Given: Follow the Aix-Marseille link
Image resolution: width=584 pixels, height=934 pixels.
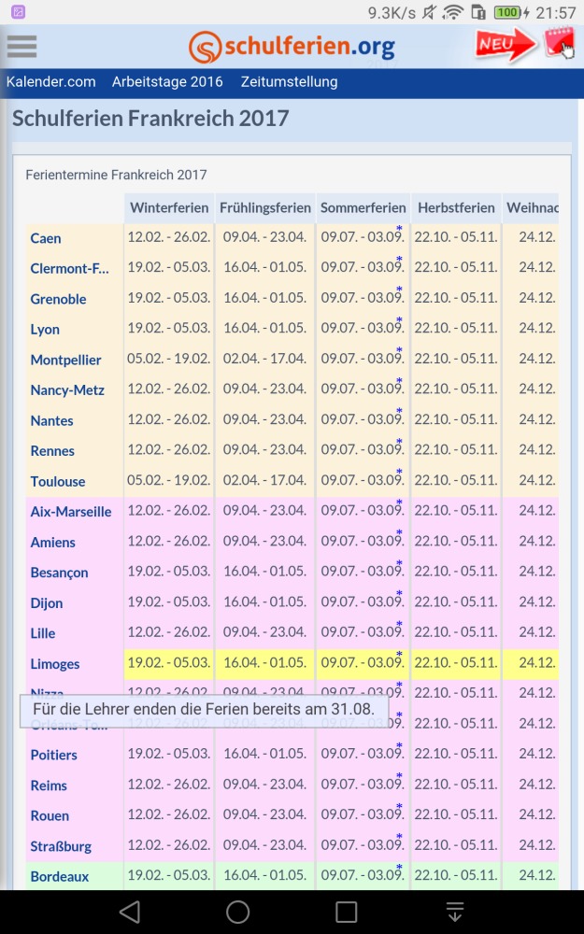Looking at the screenshot, I should click(x=71, y=512).
